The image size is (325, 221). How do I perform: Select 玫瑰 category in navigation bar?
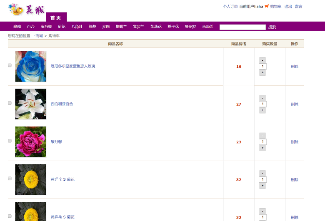point(17,27)
